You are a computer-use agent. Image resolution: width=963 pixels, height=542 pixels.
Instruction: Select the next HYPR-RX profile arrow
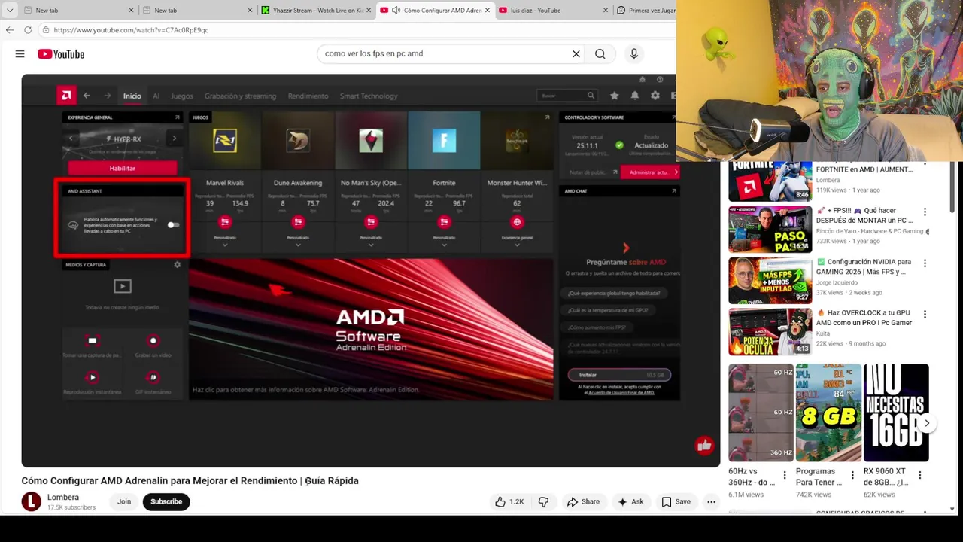pos(174,139)
